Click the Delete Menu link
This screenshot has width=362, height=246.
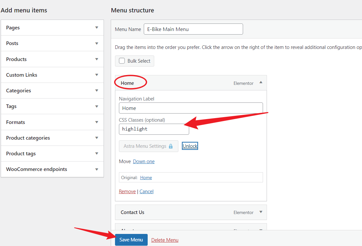tap(165, 240)
